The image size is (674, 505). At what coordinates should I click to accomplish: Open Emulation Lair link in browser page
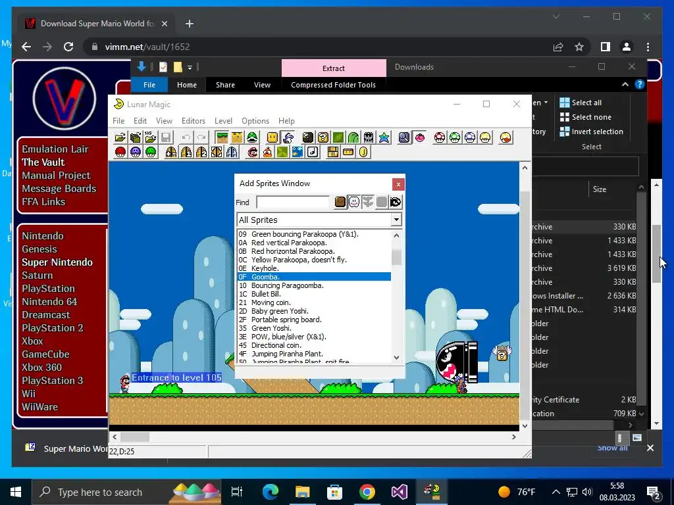(x=55, y=149)
